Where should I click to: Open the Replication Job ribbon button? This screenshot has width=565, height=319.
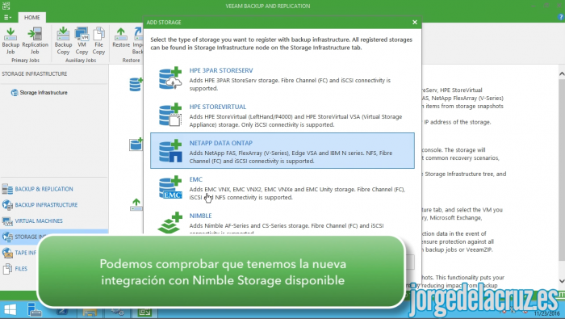(x=35, y=40)
